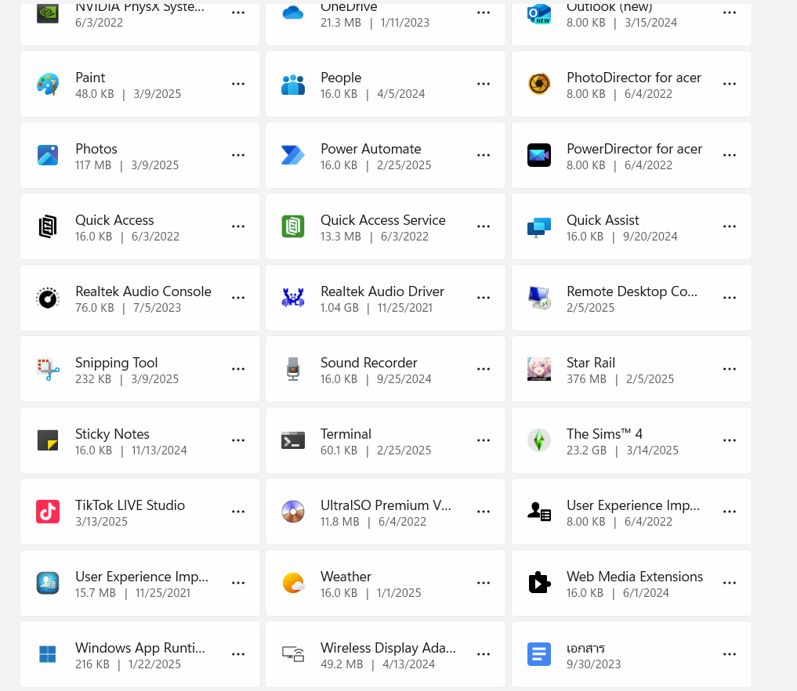
Task: Click The Sims 4 plumbob icon
Action: click(x=539, y=440)
